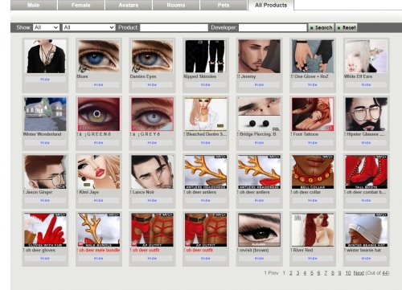Click the 44 total pages link

(385, 273)
